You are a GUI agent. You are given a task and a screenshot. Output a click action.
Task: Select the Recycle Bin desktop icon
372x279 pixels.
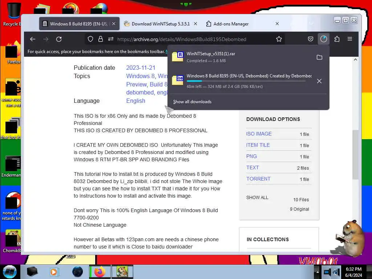pyautogui.click(x=12, y=15)
